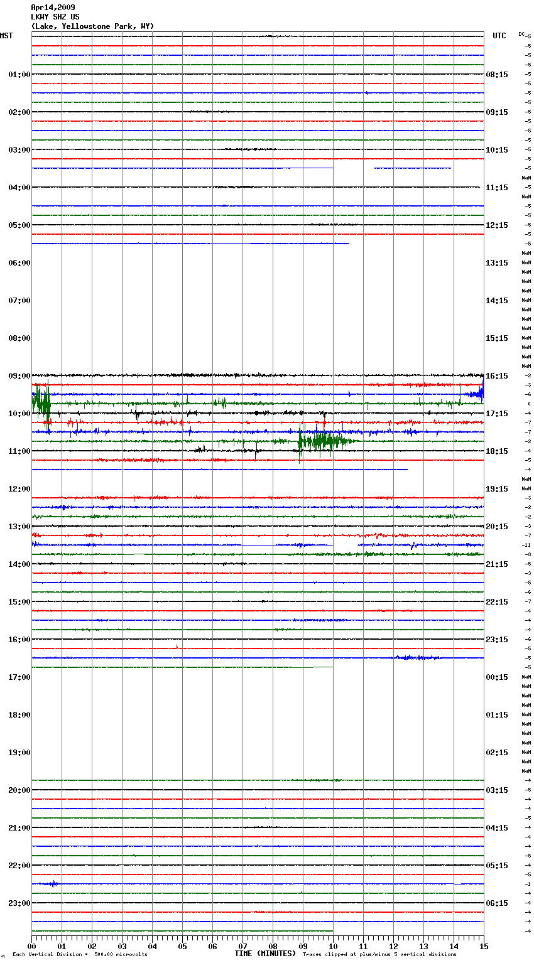This screenshot has height=963, width=534.
Task: Click the 22:15 UTC time label
Action: click(x=497, y=602)
